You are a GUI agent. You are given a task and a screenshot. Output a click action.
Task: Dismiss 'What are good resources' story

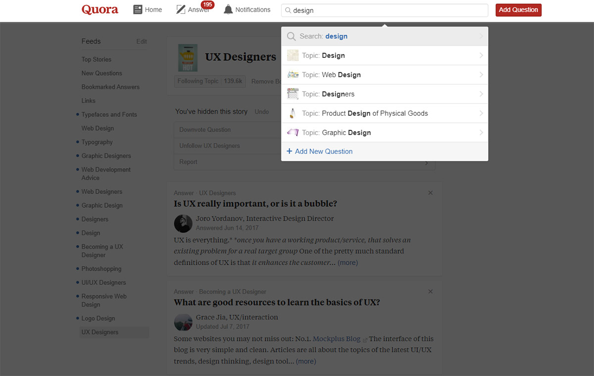pos(430,292)
